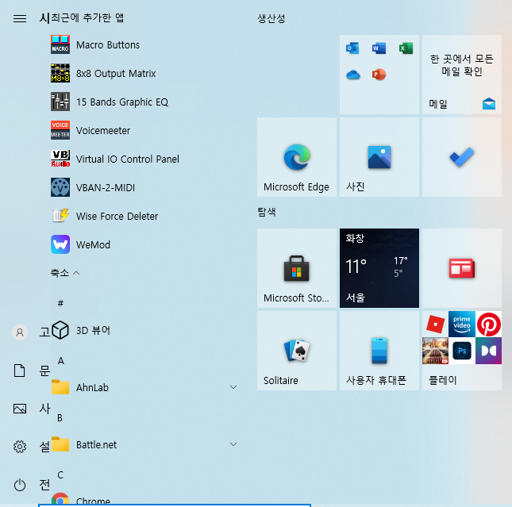The image size is (512, 507).
Task: Open PowerPoint from the Office tile
Action: click(379, 75)
